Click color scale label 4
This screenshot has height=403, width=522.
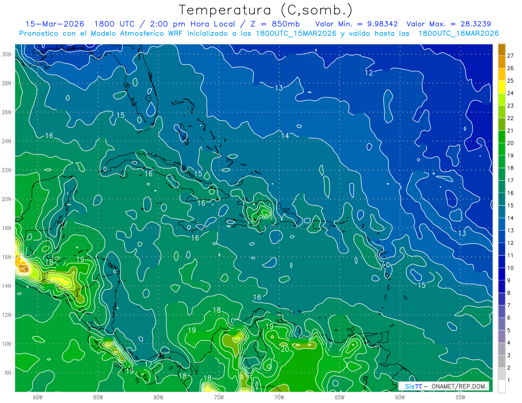point(509,343)
